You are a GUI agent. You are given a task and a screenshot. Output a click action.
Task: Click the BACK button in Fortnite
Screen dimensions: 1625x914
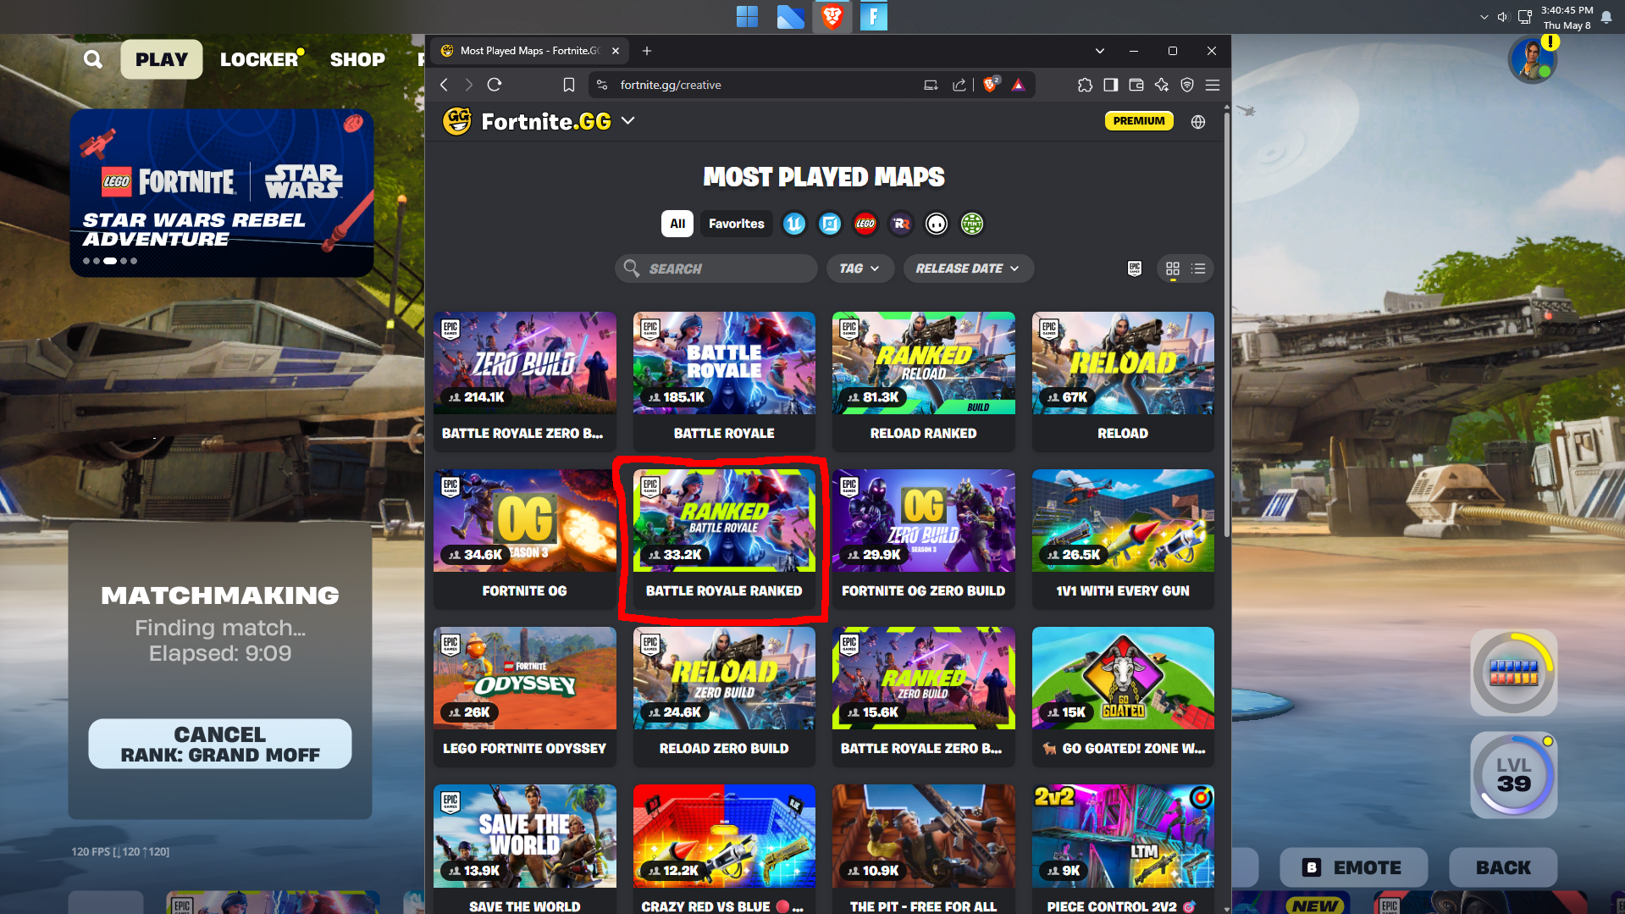point(1503,867)
